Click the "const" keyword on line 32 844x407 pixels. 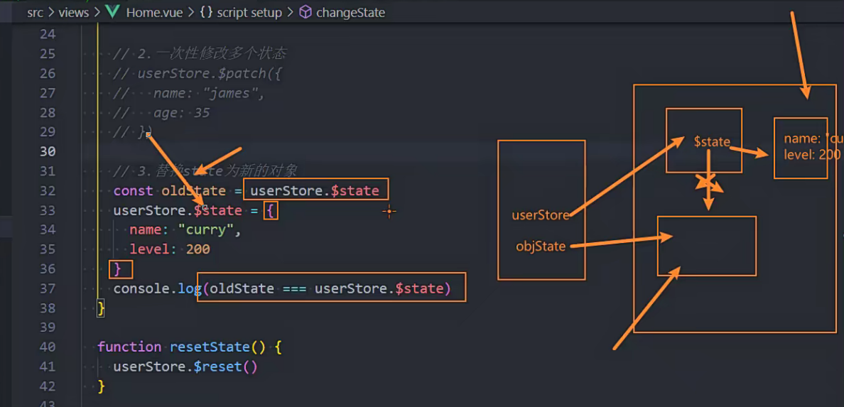coord(133,190)
